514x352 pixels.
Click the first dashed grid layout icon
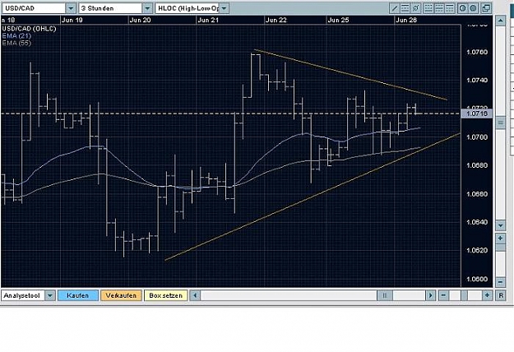(428, 8)
